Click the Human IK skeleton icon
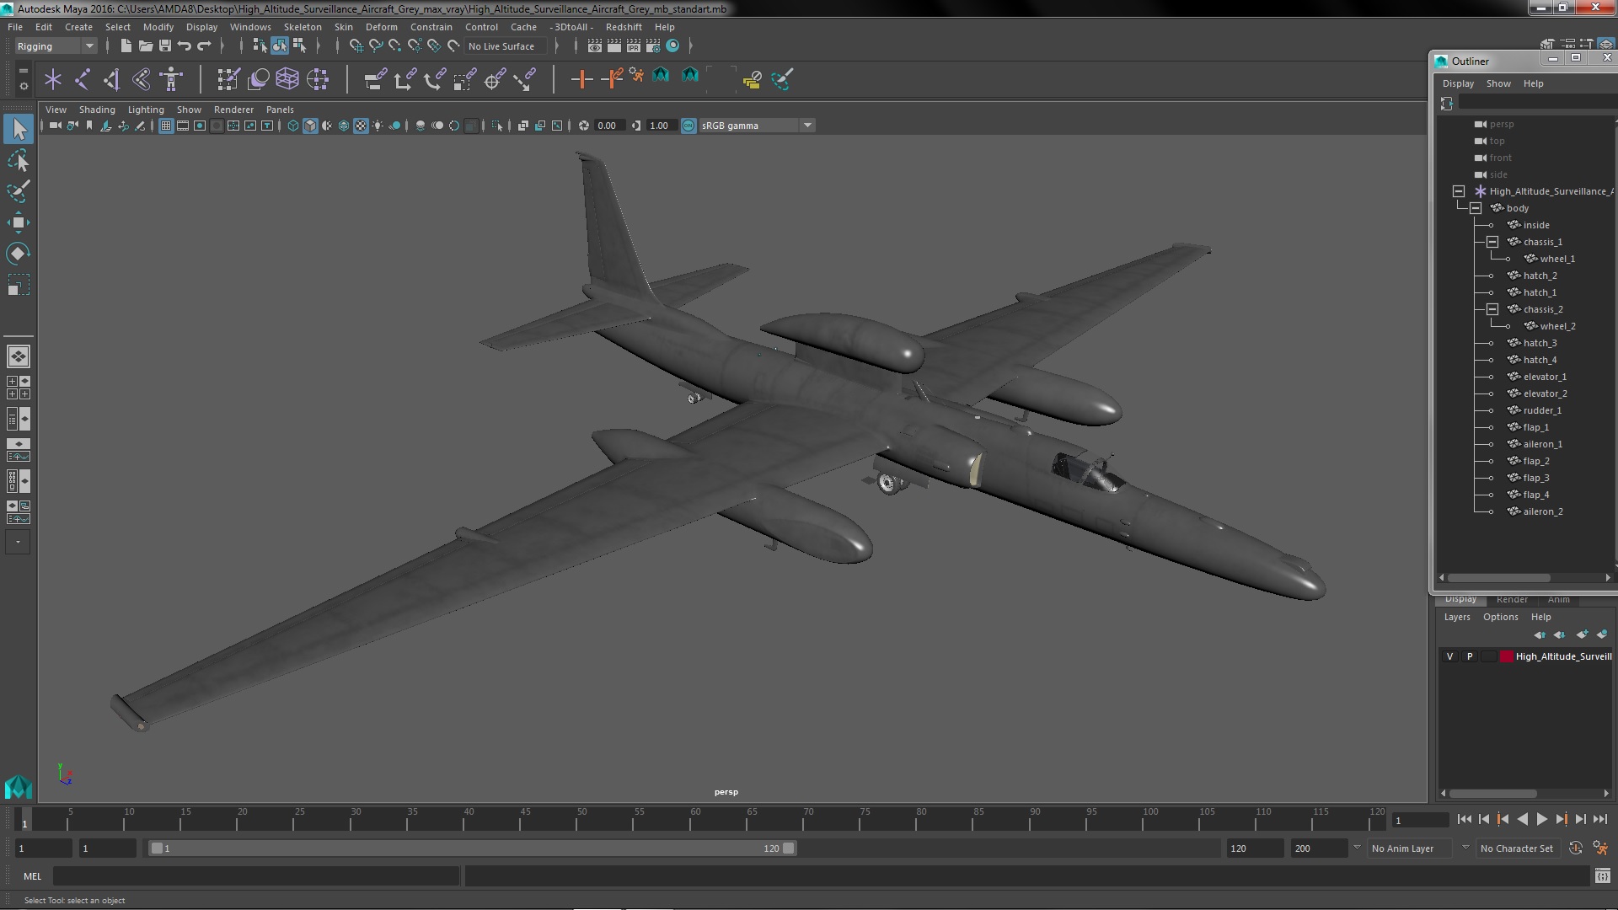The image size is (1618, 910). 171,79
